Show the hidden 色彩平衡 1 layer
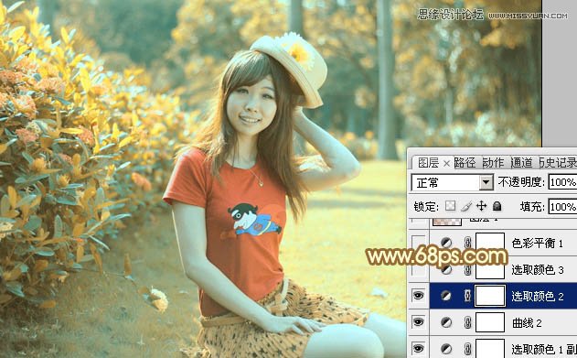 tap(419, 243)
